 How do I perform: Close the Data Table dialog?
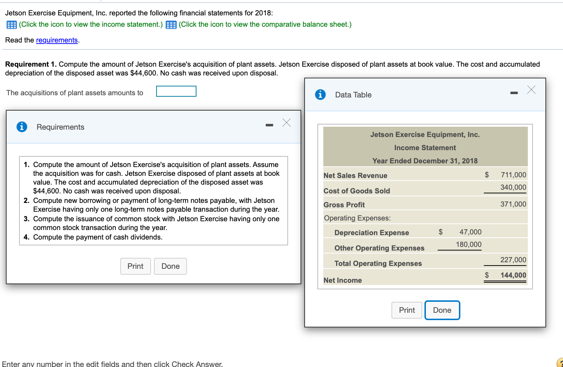click(531, 90)
